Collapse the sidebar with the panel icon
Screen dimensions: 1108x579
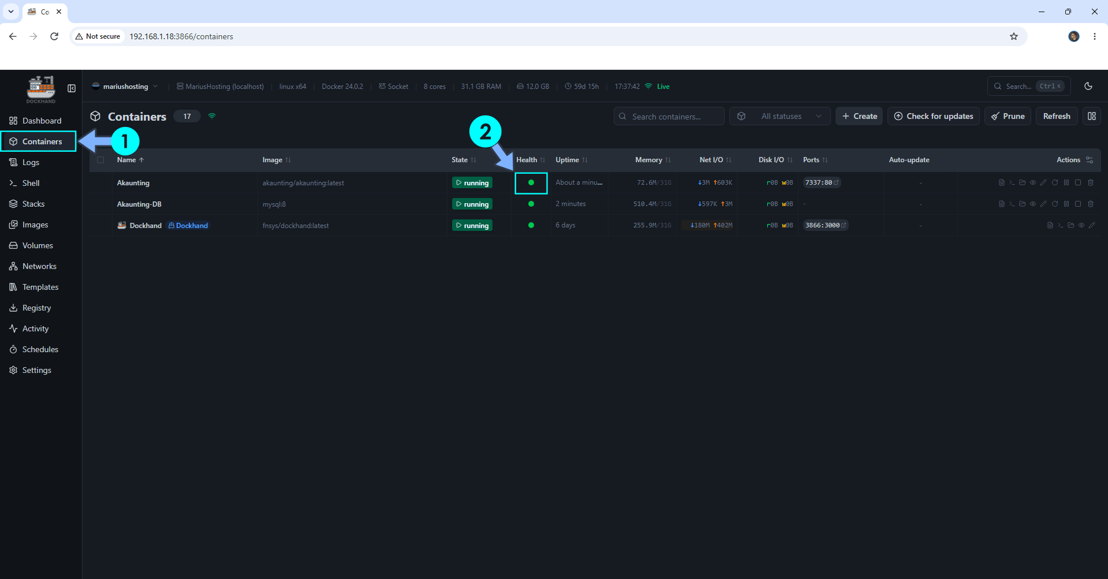pyautogui.click(x=72, y=88)
